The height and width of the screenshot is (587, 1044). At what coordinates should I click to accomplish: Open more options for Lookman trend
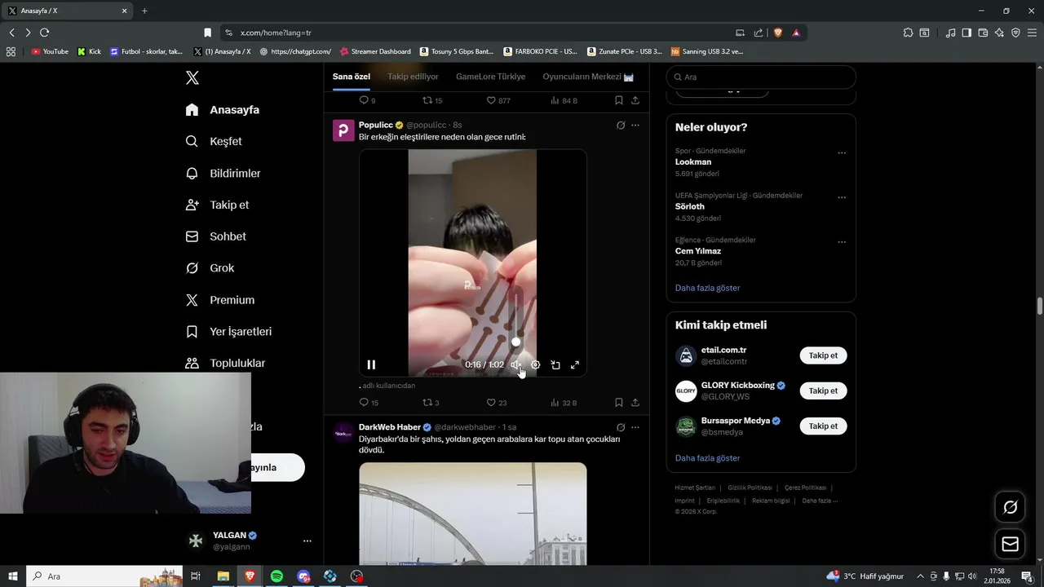(x=842, y=153)
